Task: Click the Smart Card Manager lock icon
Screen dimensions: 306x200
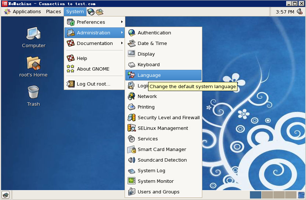Action: coord(132,150)
